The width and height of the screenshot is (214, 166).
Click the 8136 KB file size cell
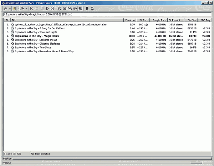pyautogui.click(x=192, y=28)
